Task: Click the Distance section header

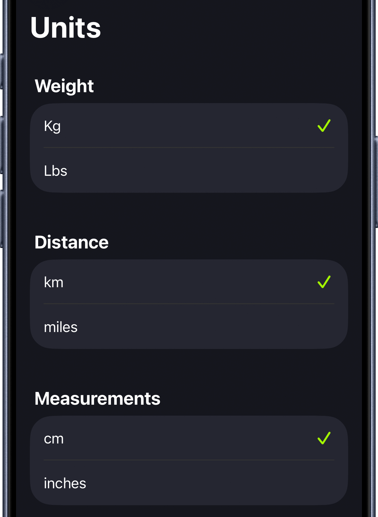Action: [x=71, y=242]
